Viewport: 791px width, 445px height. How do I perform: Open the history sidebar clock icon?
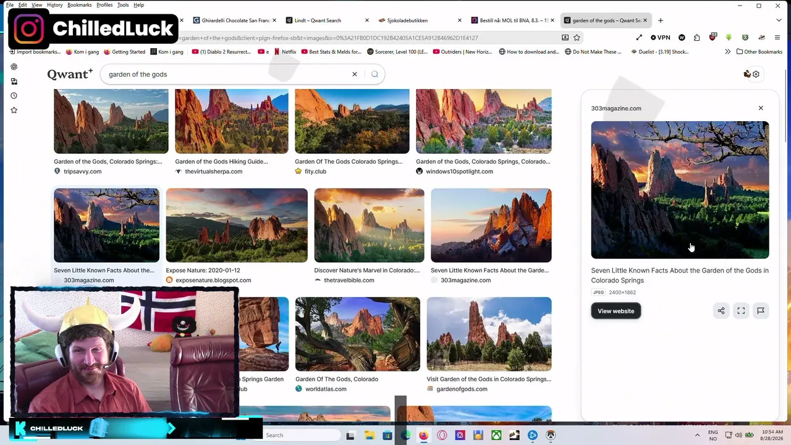14,96
